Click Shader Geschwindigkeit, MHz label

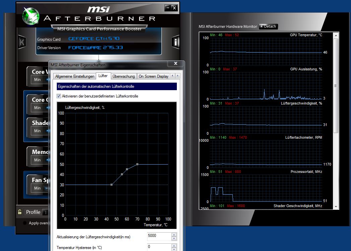coord(298,206)
